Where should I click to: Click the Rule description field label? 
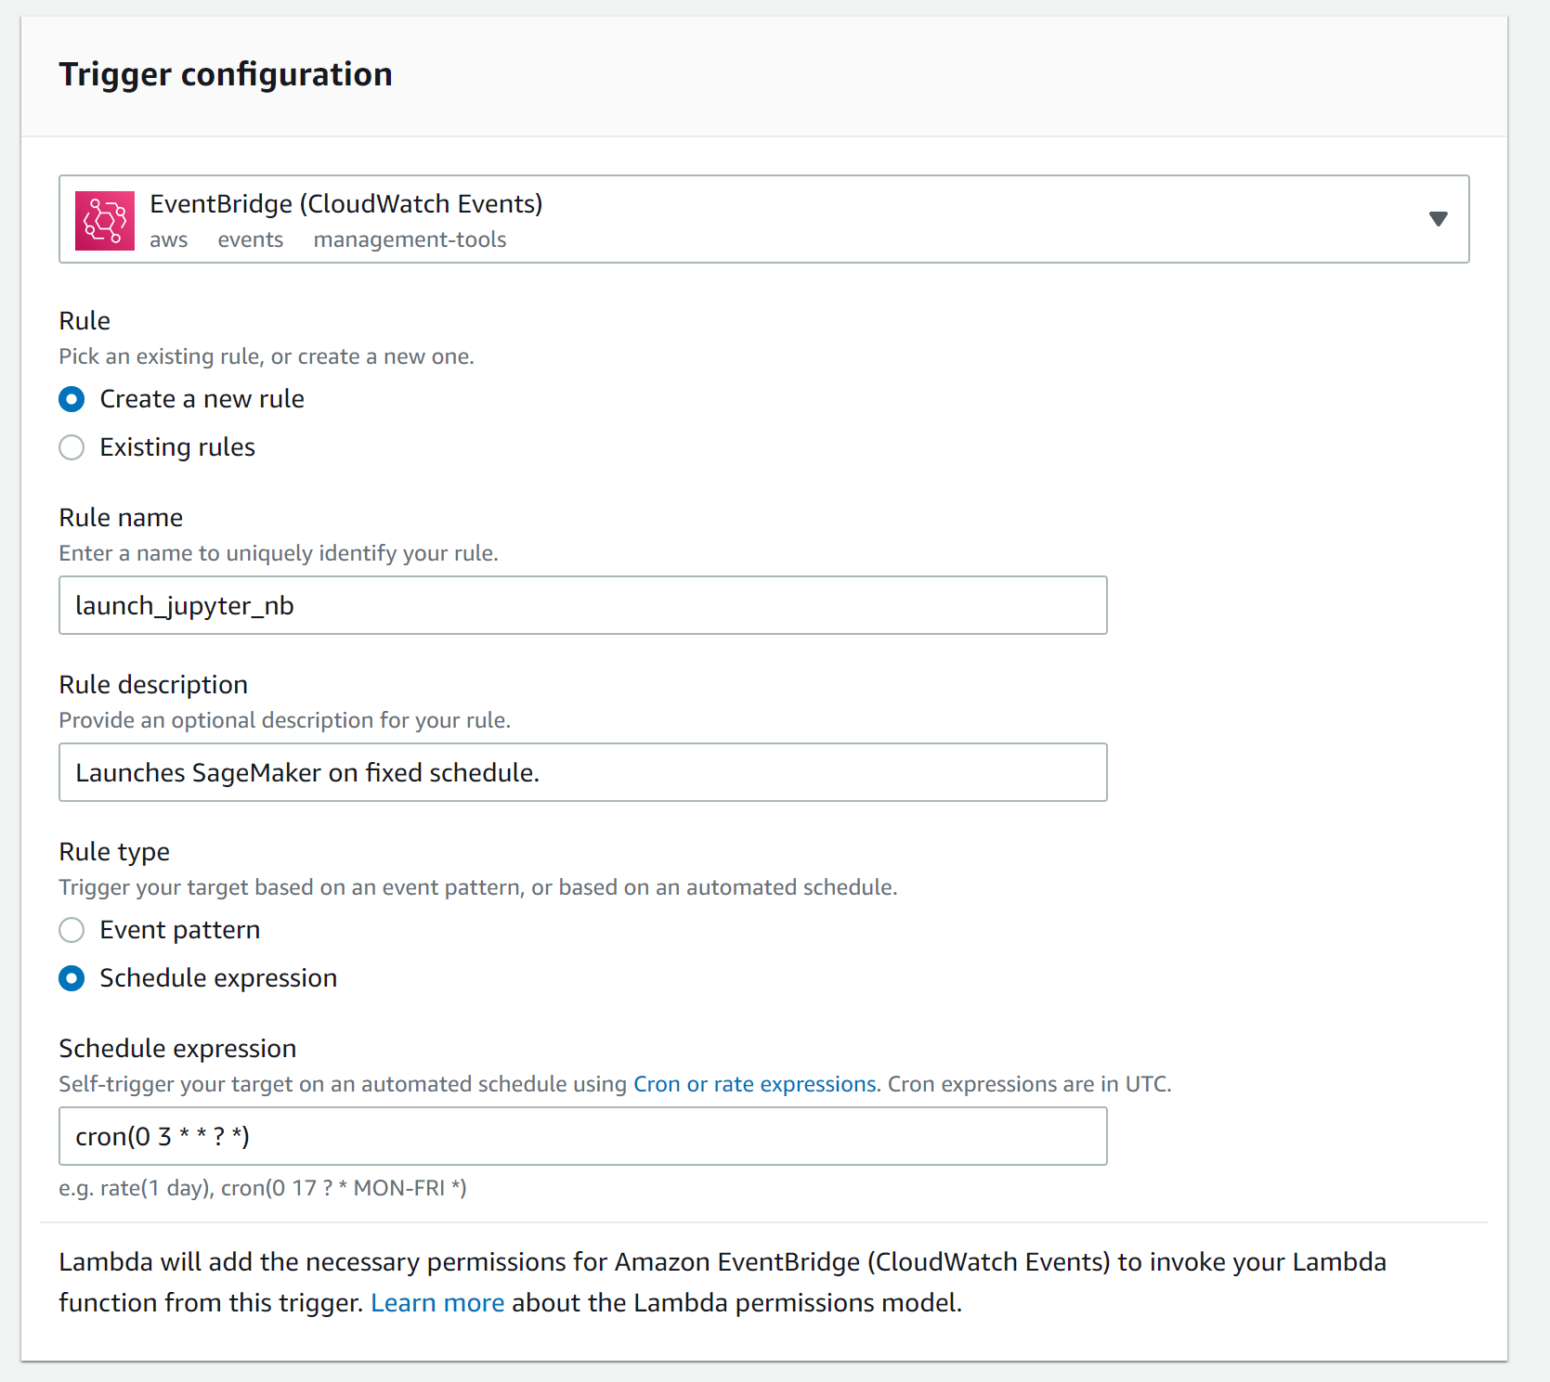[153, 685]
